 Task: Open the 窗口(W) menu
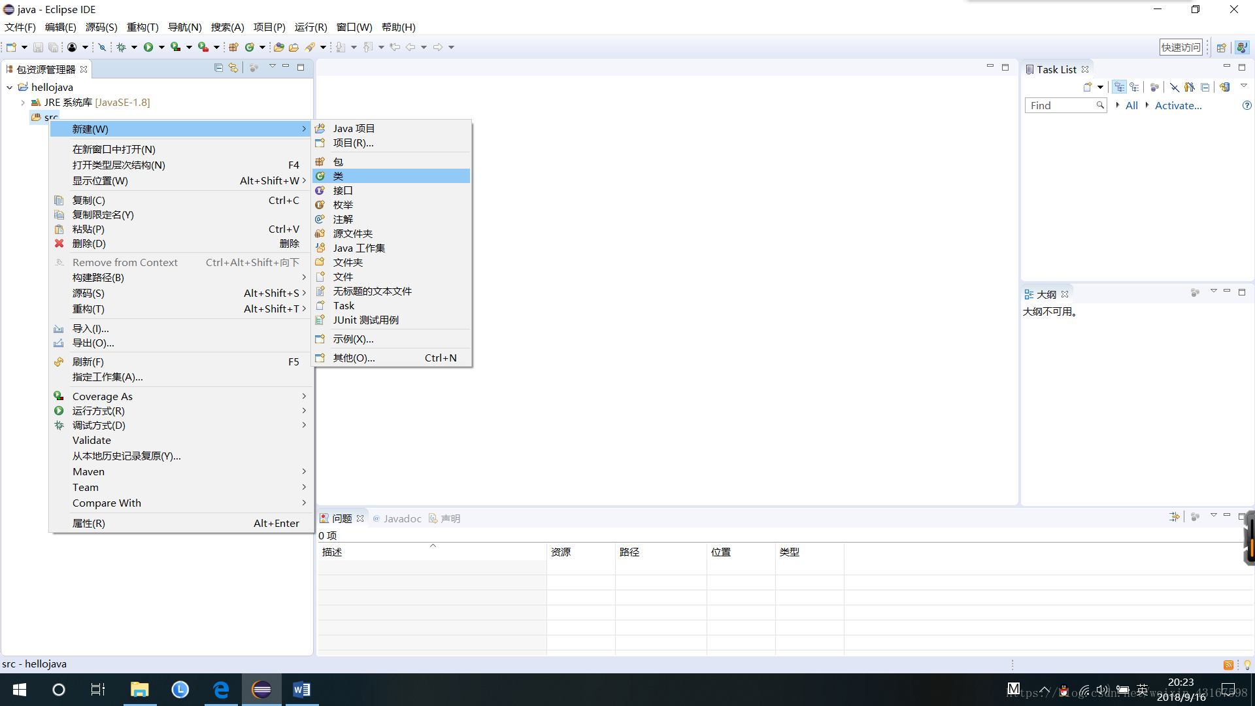tap(354, 27)
